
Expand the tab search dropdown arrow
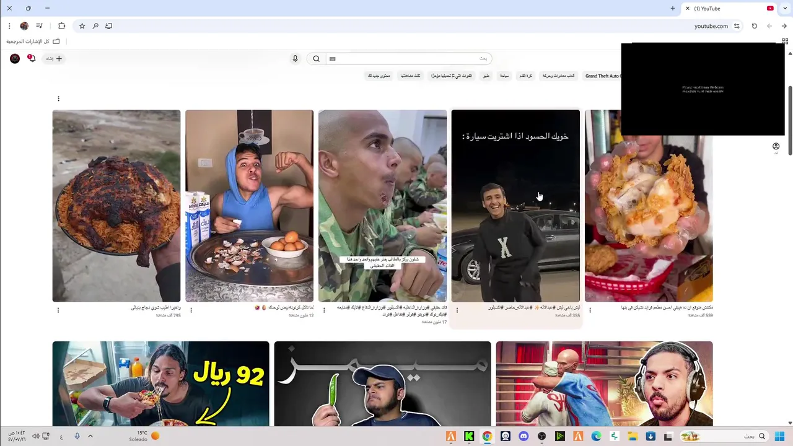click(786, 9)
